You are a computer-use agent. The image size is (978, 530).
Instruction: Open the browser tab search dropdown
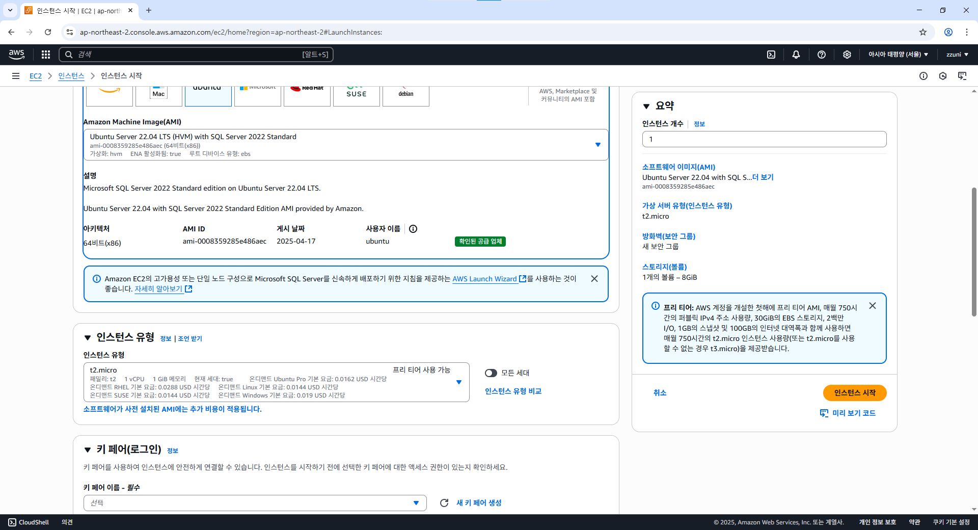click(x=10, y=10)
